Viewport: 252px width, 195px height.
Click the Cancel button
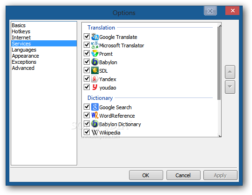click(x=183, y=175)
